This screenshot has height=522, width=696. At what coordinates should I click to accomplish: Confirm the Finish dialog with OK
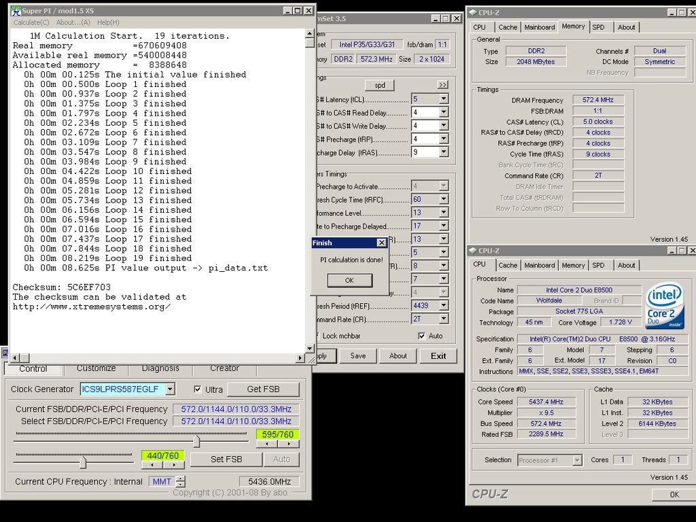point(349,280)
